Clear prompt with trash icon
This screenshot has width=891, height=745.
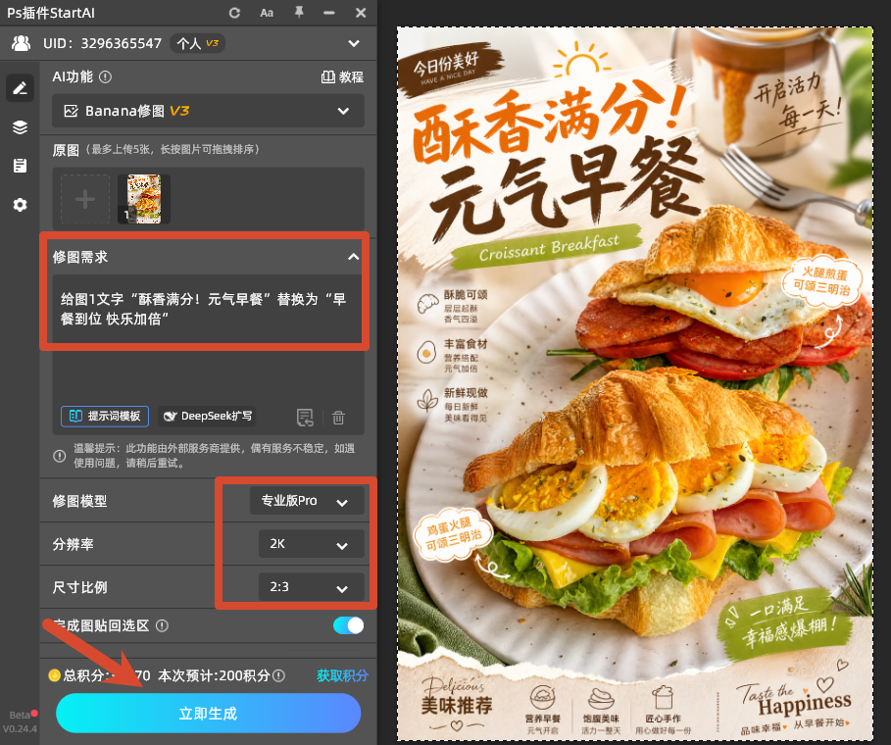point(338,418)
